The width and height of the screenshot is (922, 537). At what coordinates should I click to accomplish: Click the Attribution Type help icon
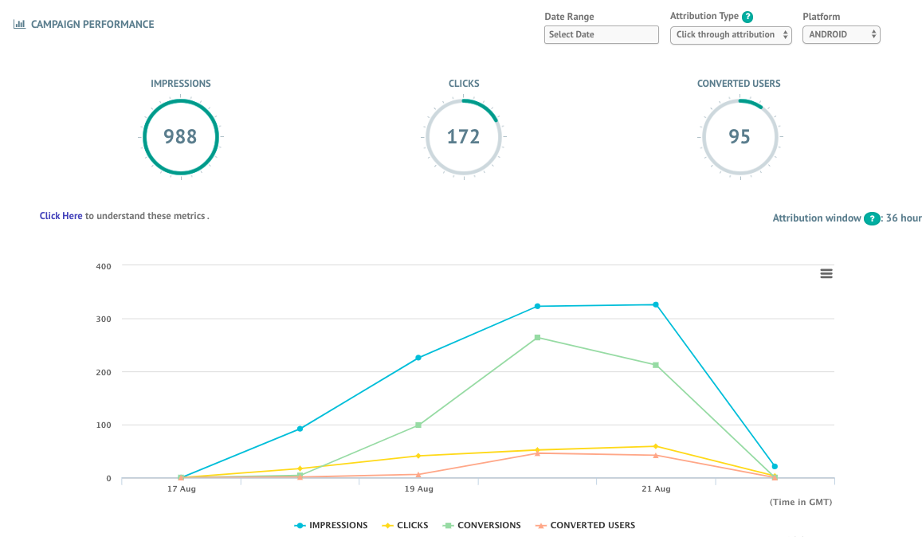[x=747, y=17]
